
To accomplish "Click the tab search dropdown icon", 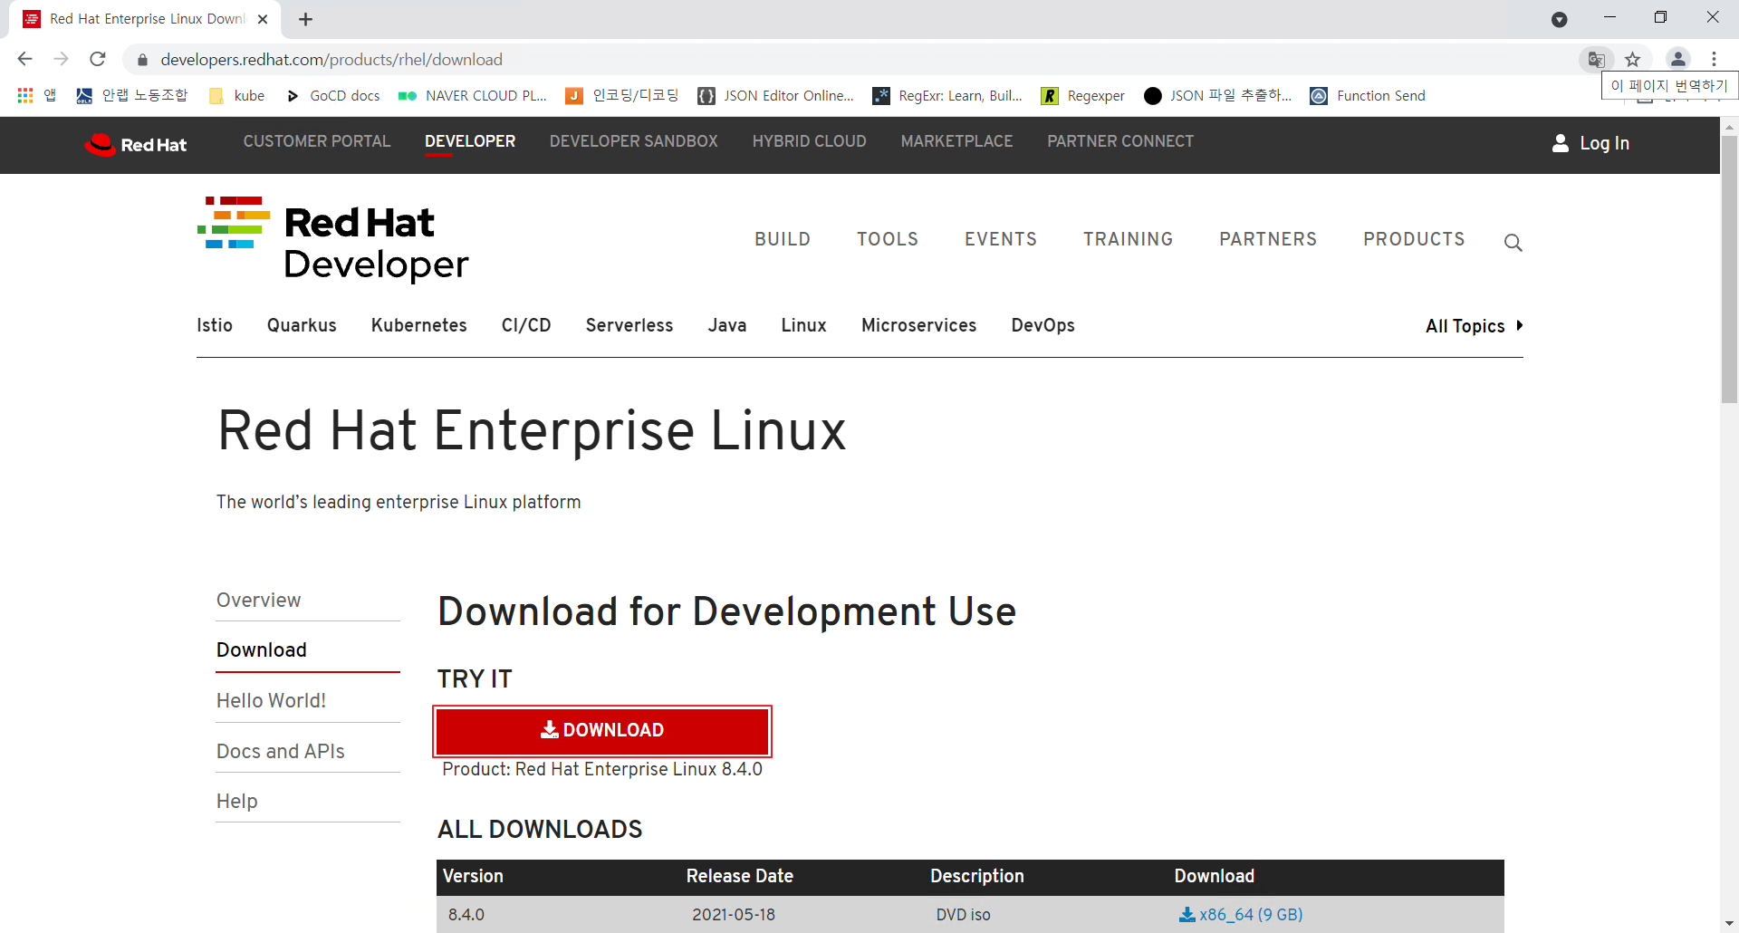I will [x=1559, y=19].
